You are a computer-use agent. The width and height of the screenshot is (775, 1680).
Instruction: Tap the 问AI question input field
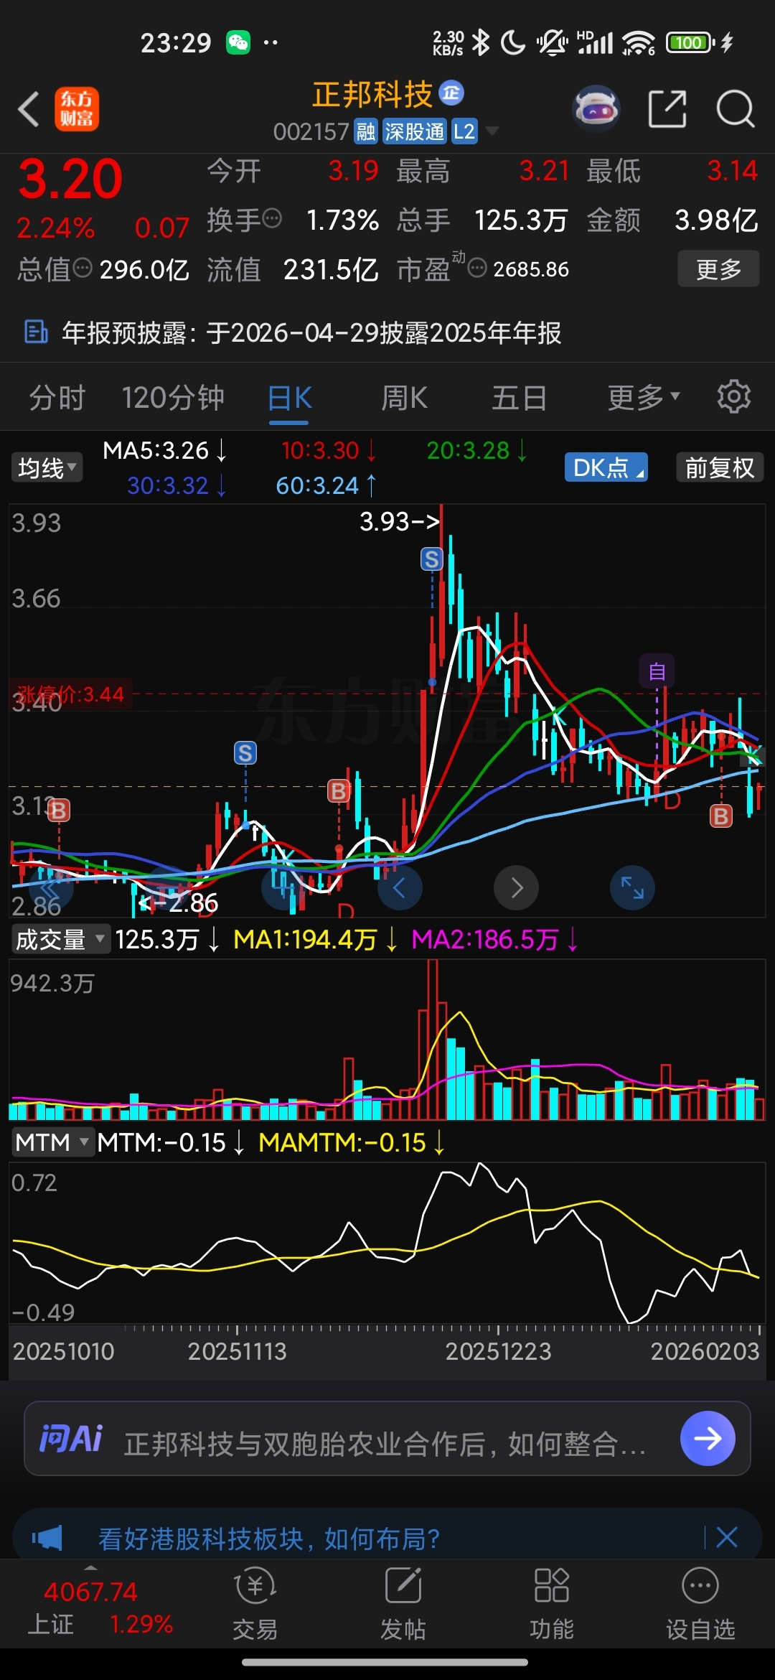click(387, 1439)
